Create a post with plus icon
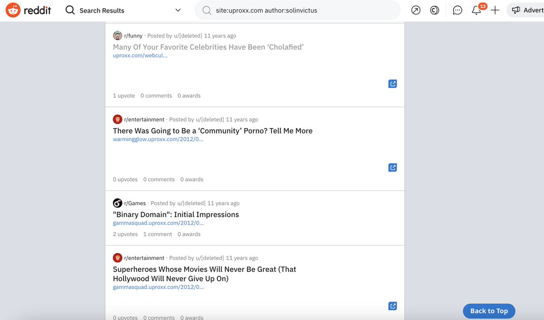Image resolution: width=544 pixels, height=320 pixels. [x=495, y=10]
